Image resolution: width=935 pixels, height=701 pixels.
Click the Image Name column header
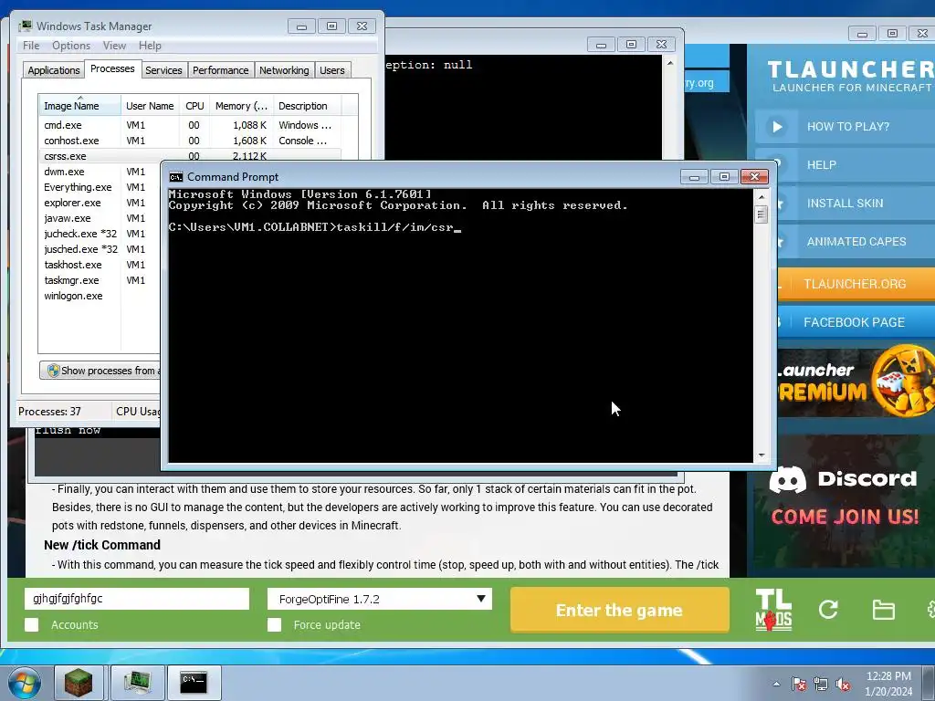point(79,106)
